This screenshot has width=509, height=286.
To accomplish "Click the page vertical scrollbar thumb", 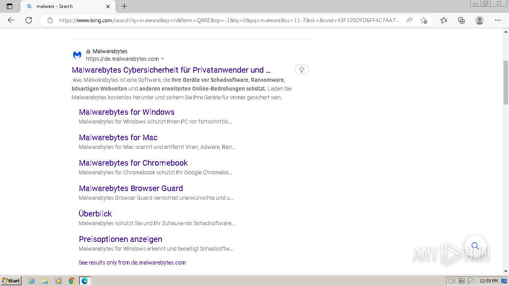I will (x=506, y=82).
